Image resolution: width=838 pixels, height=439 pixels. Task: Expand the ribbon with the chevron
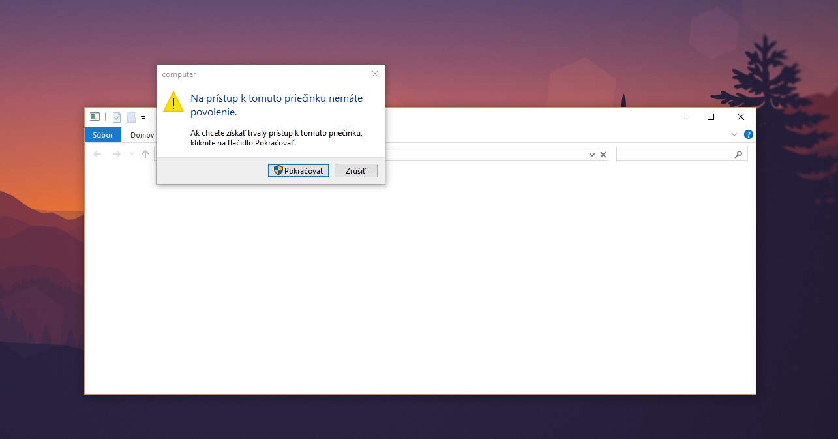tap(734, 134)
